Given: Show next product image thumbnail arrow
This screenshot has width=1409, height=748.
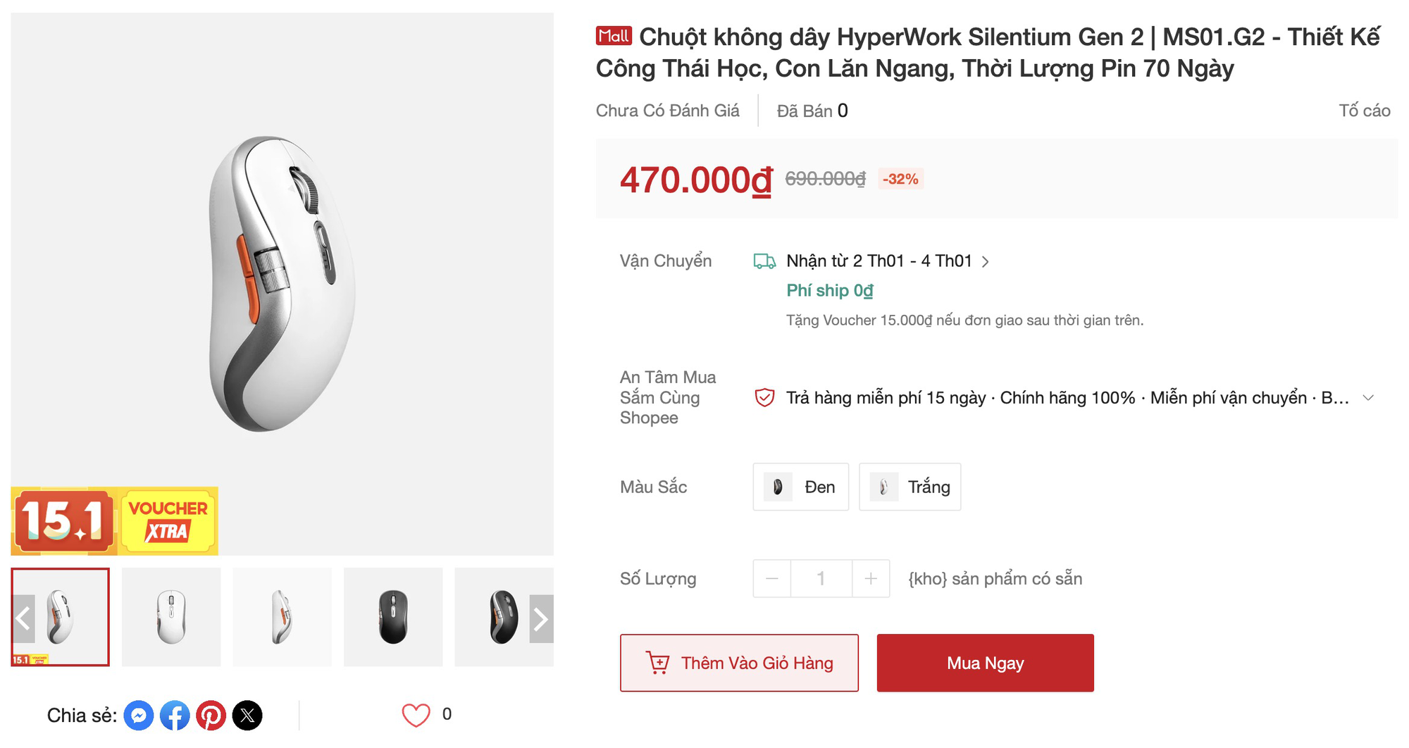Looking at the screenshot, I should 541,618.
